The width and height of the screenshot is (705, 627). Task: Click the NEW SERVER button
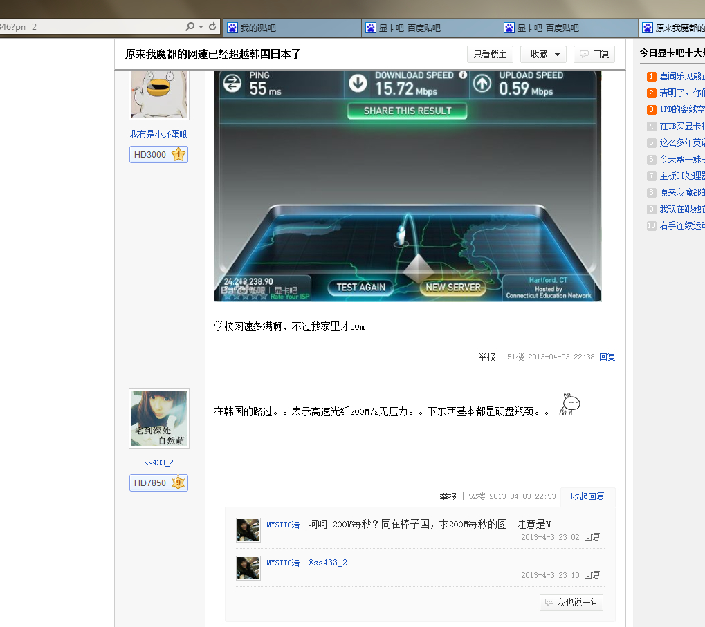(x=453, y=288)
